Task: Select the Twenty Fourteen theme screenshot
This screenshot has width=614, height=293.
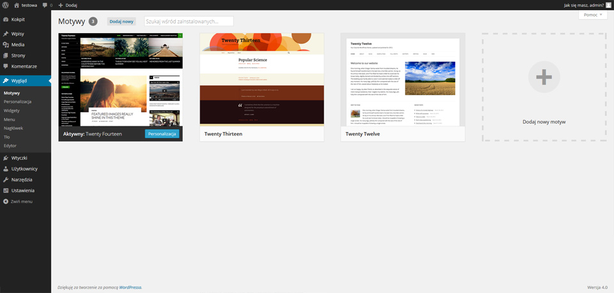Action: point(121,80)
